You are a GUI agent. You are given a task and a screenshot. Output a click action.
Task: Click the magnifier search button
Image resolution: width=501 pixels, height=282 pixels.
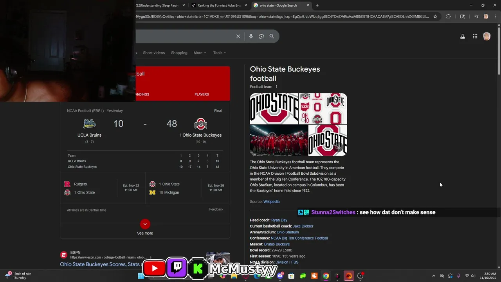[272, 36]
